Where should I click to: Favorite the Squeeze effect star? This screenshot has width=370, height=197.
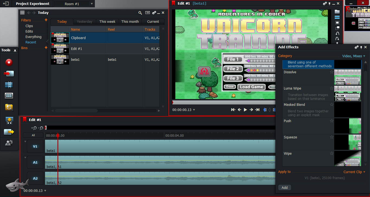pos(332,137)
